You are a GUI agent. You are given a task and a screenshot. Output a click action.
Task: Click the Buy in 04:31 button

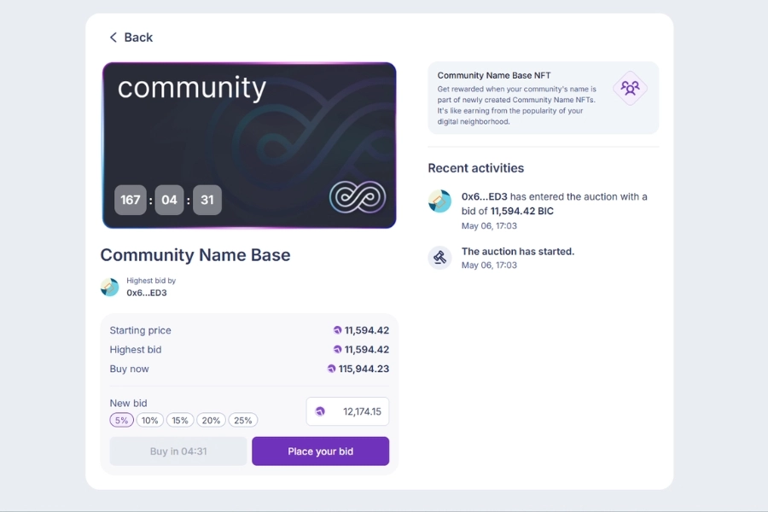pos(178,451)
